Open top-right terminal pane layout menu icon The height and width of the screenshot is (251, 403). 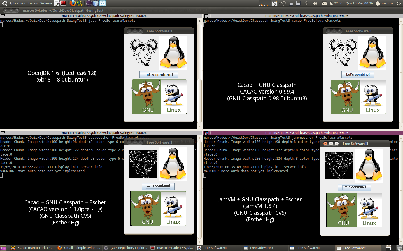coord(206,16)
